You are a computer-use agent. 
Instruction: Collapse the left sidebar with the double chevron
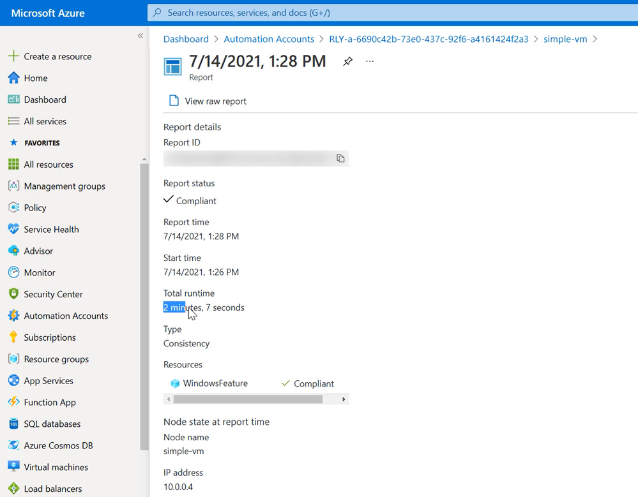(141, 36)
